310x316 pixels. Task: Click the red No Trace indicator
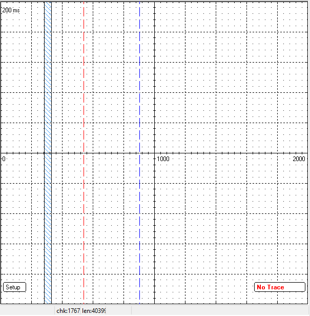(x=279, y=287)
